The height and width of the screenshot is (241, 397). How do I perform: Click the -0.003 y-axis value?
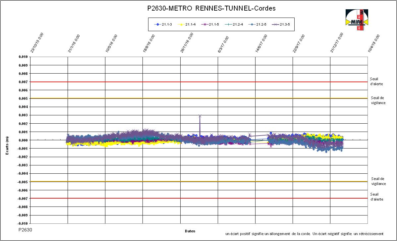22,165
